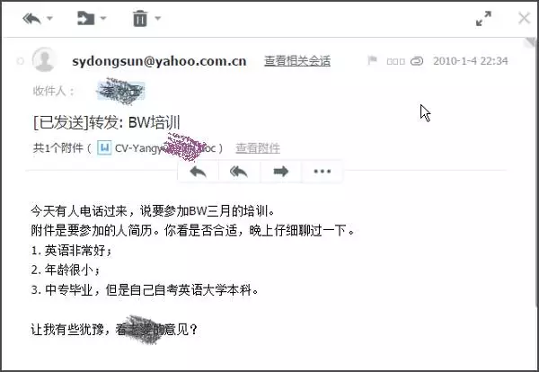Open the 查看相关会话 link
The width and height of the screenshot is (539, 372).
point(297,61)
